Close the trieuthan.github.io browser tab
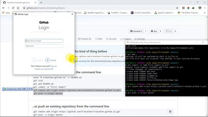 pyautogui.click(x=35, y=3)
